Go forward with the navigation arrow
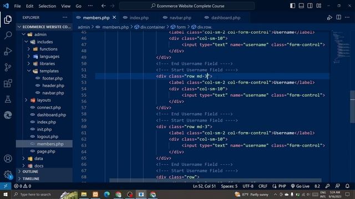Screen dimensions: 355x199 (x=112, y=6)
